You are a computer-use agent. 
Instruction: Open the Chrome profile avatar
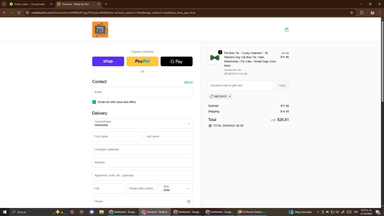372,13
